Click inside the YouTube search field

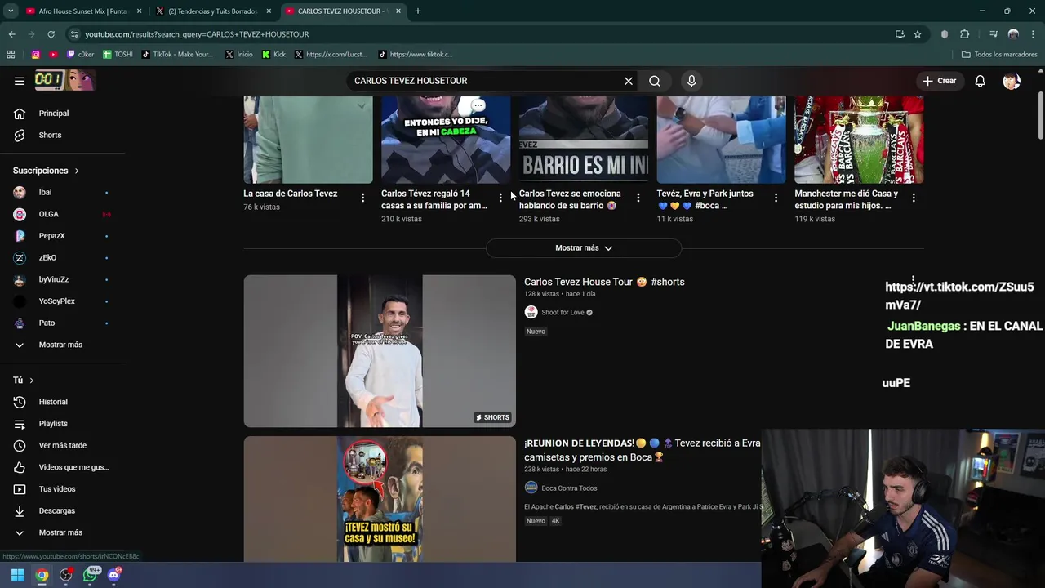pos(487,81)
